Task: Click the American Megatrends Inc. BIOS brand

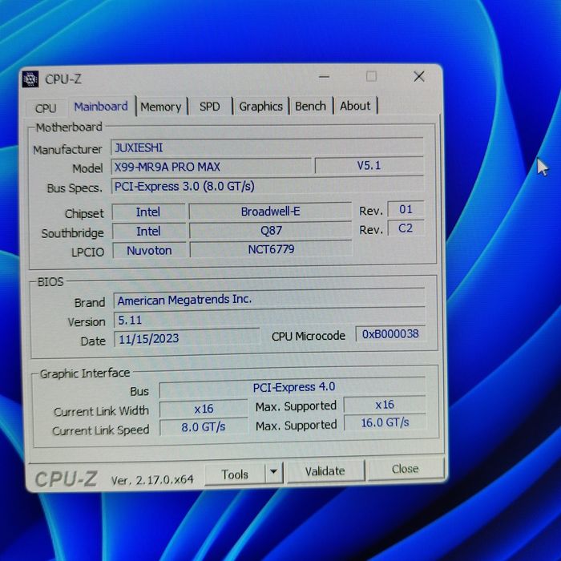Action: point(269,299)
